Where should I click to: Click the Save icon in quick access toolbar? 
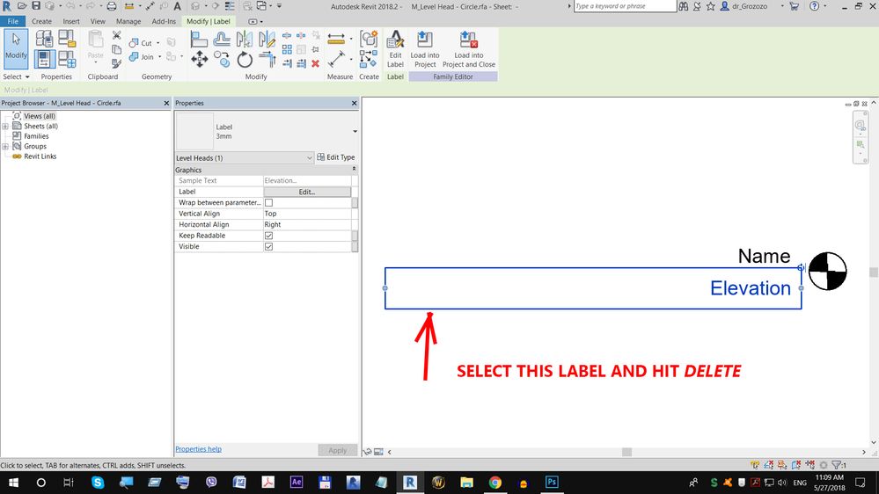36,6
